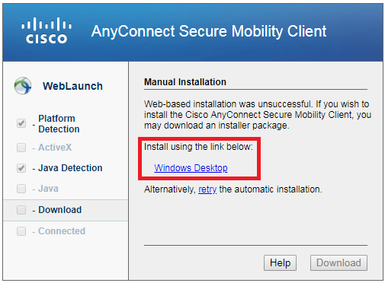Select the Download step in sidebar
The height and width of the screenshot is (283, 385).
coord(66,210)
